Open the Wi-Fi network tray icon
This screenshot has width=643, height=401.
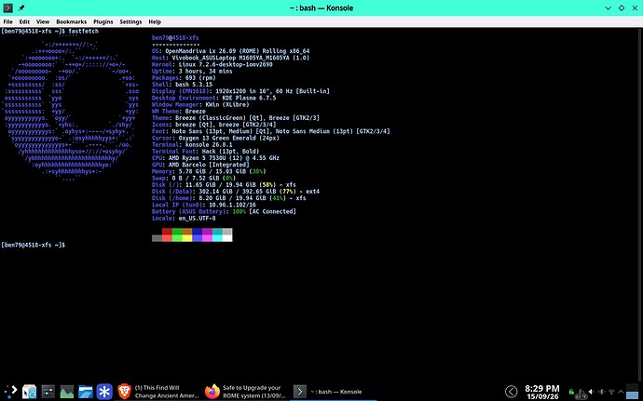click(611, 392)
